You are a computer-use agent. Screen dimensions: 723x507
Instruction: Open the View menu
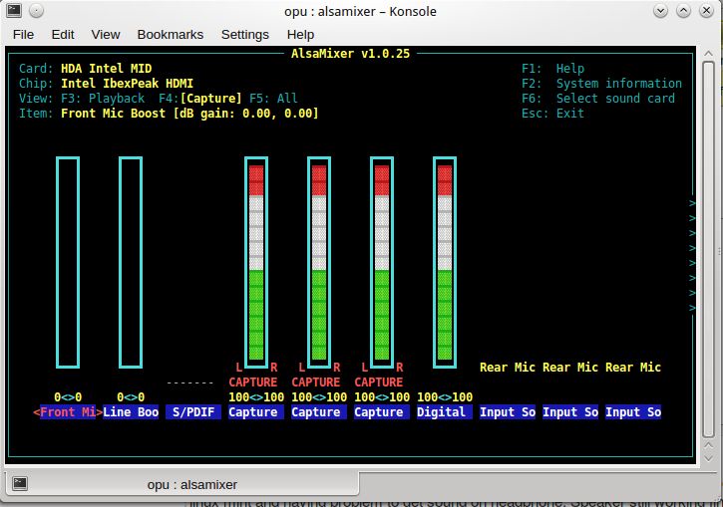[106, 35]
